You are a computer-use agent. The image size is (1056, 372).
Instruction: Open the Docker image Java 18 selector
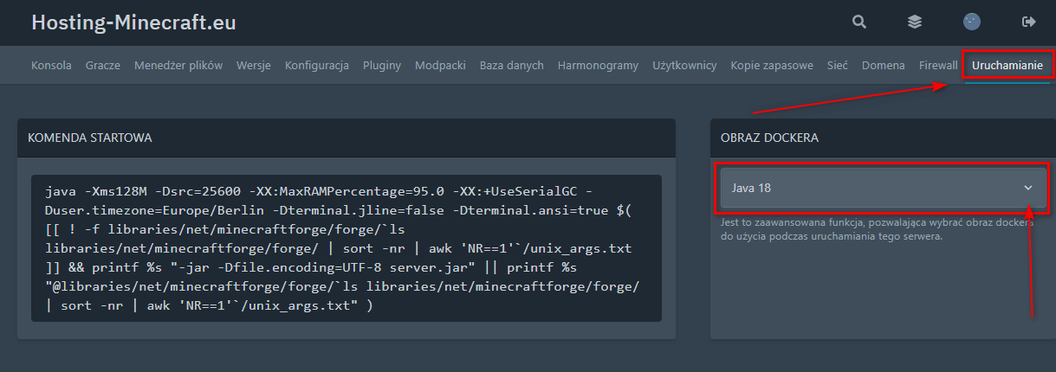point(882,188)
